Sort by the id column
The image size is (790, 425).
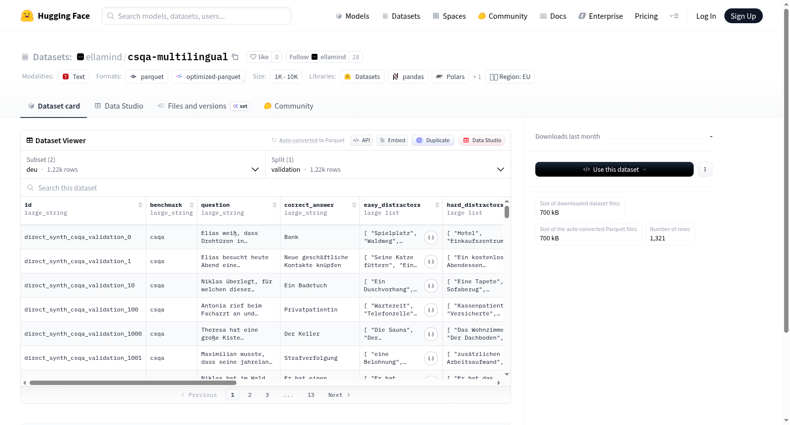pos(140,205)
